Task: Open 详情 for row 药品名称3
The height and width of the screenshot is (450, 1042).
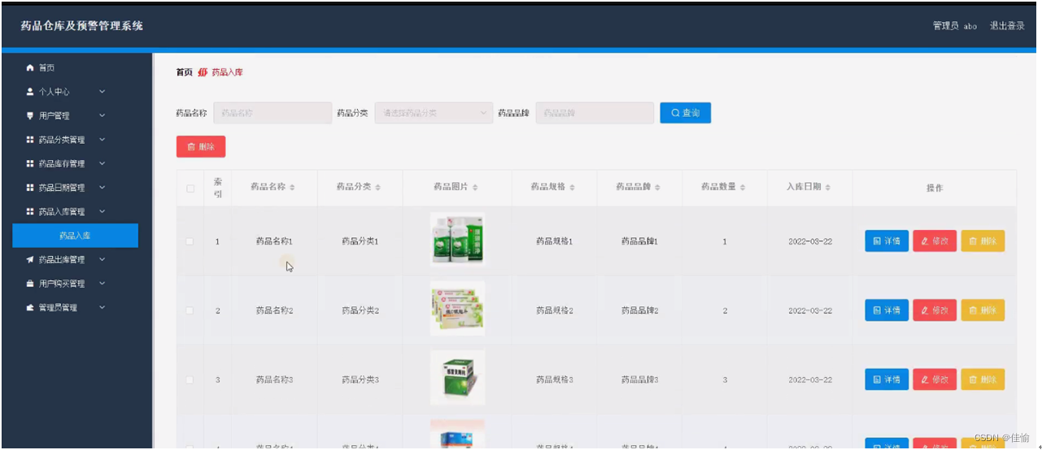Action: pyautogui.click(x=887, y=379)
